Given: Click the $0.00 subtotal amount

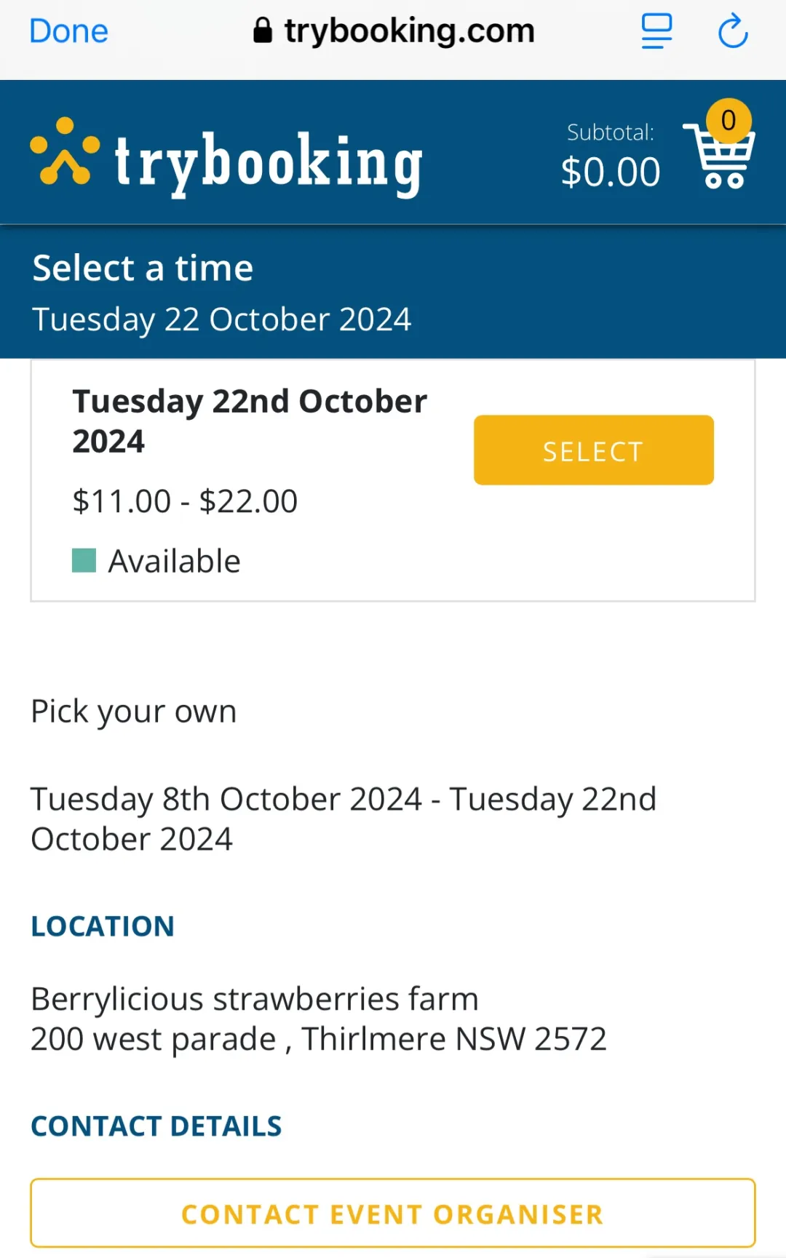Looking at the screenshot, I should 611,172.
